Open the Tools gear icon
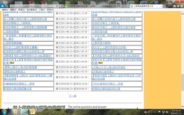 (x=182, y=6)
